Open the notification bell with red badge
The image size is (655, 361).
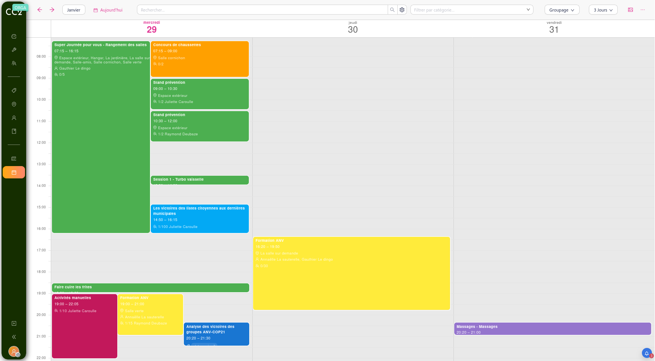(647, 353)
